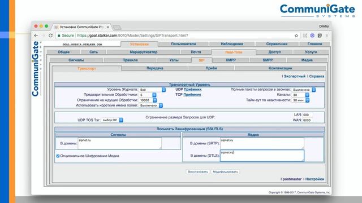Select the Доступ tab
362x203 pixels.
[274, 52]
